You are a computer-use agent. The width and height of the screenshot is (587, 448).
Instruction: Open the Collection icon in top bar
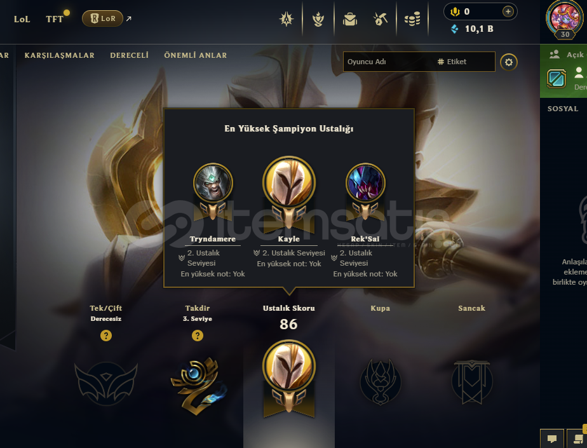(318, 18)
